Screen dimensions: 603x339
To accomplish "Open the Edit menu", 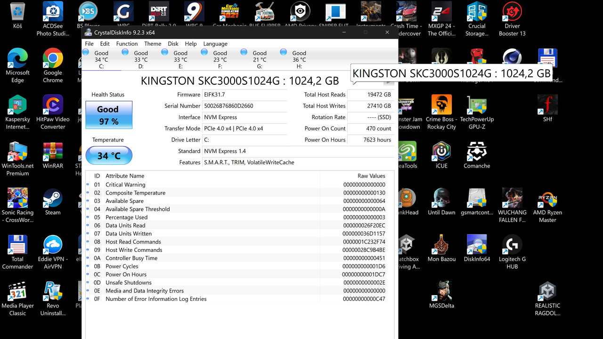I will (105, 43).
